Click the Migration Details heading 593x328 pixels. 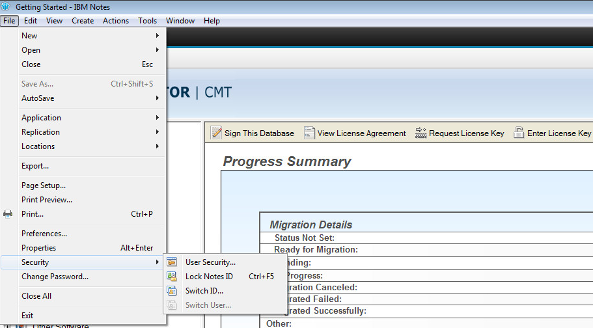pyautogui.click(x=311, y=225)
